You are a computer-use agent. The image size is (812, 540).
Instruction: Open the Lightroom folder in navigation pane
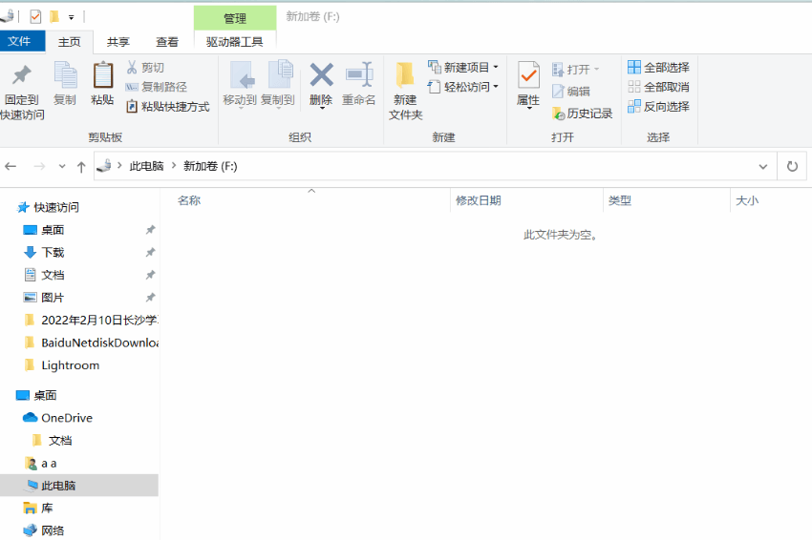pos(62,365)
